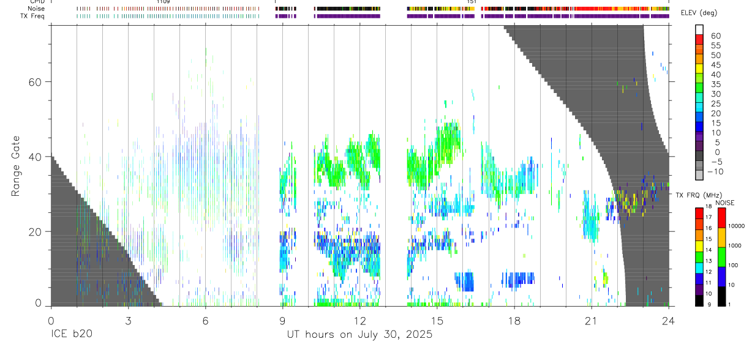Pick the black 9–10 TX FRQ colorbar segment
This screenshot has width=752, height=347.
(x=699, y=300)
